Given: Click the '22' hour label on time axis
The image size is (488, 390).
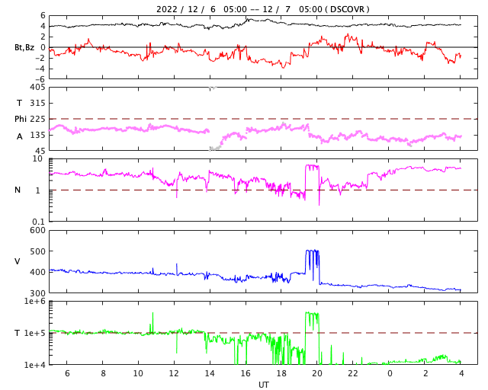Looking at the screenshot, I should tap(353, 373).
